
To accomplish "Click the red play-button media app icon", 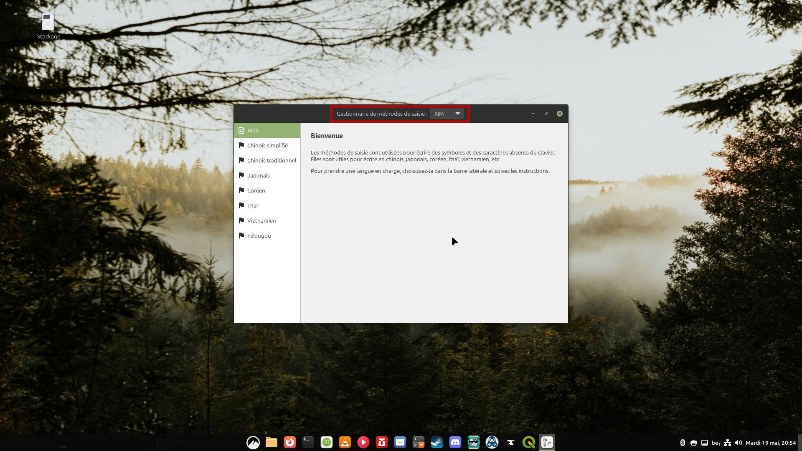I will coord(363,442).
